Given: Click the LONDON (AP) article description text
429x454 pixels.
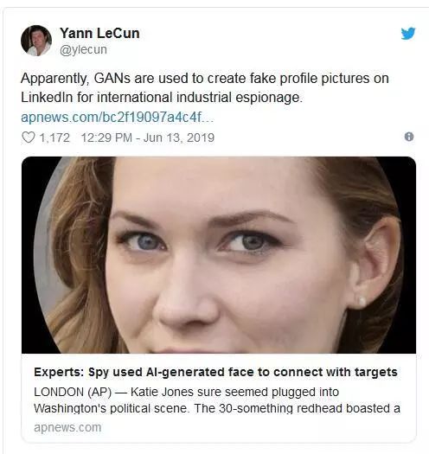Looking at the screenshot, I should pyautogui.click(x=217, y=400).
